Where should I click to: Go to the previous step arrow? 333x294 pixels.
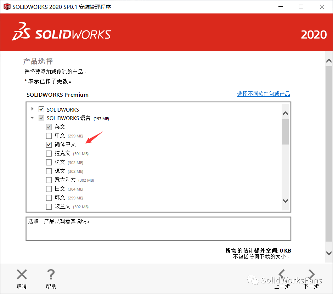pos(282,274)
